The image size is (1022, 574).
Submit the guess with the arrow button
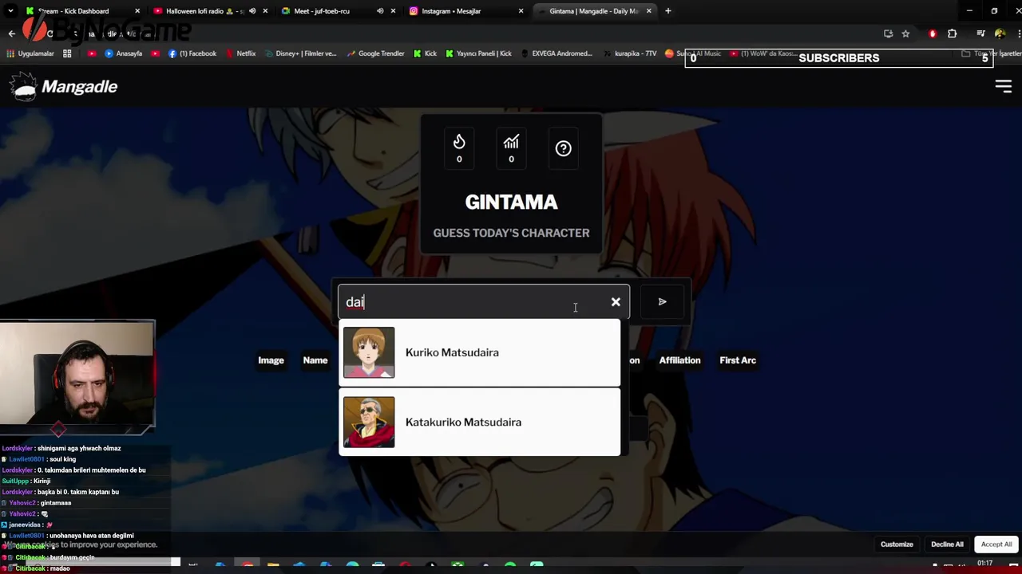pos(662,302)
